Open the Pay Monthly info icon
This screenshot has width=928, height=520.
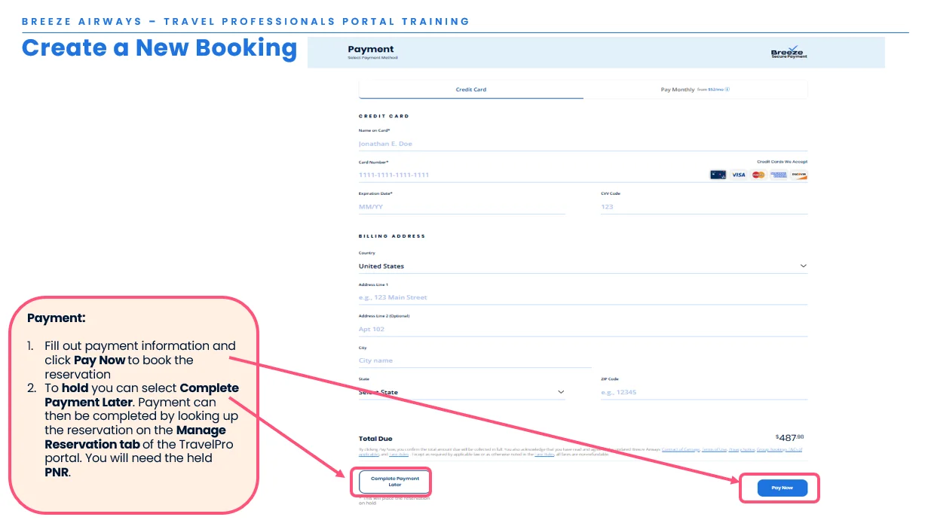[x=727, y=90]
